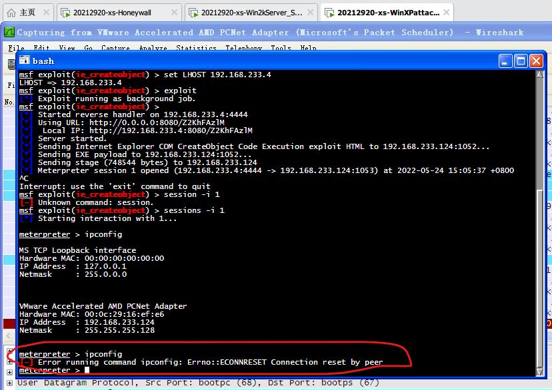Image resolution: width=552 pixels, height=390 pixels.
Task: Click the 'Netmask : 255.0.0.0' line
Action: coord(73,274)
